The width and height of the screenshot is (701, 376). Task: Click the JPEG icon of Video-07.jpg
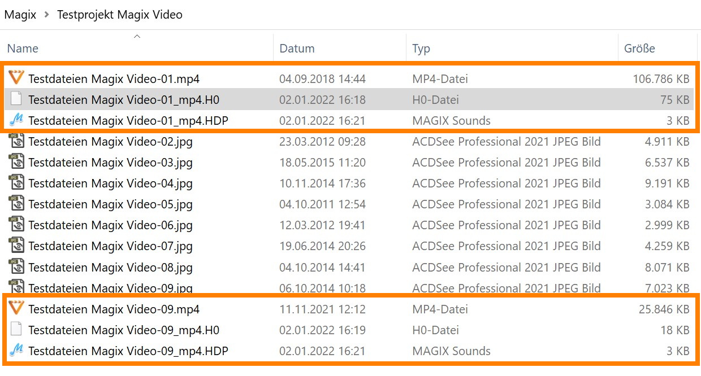coord(16,246)
